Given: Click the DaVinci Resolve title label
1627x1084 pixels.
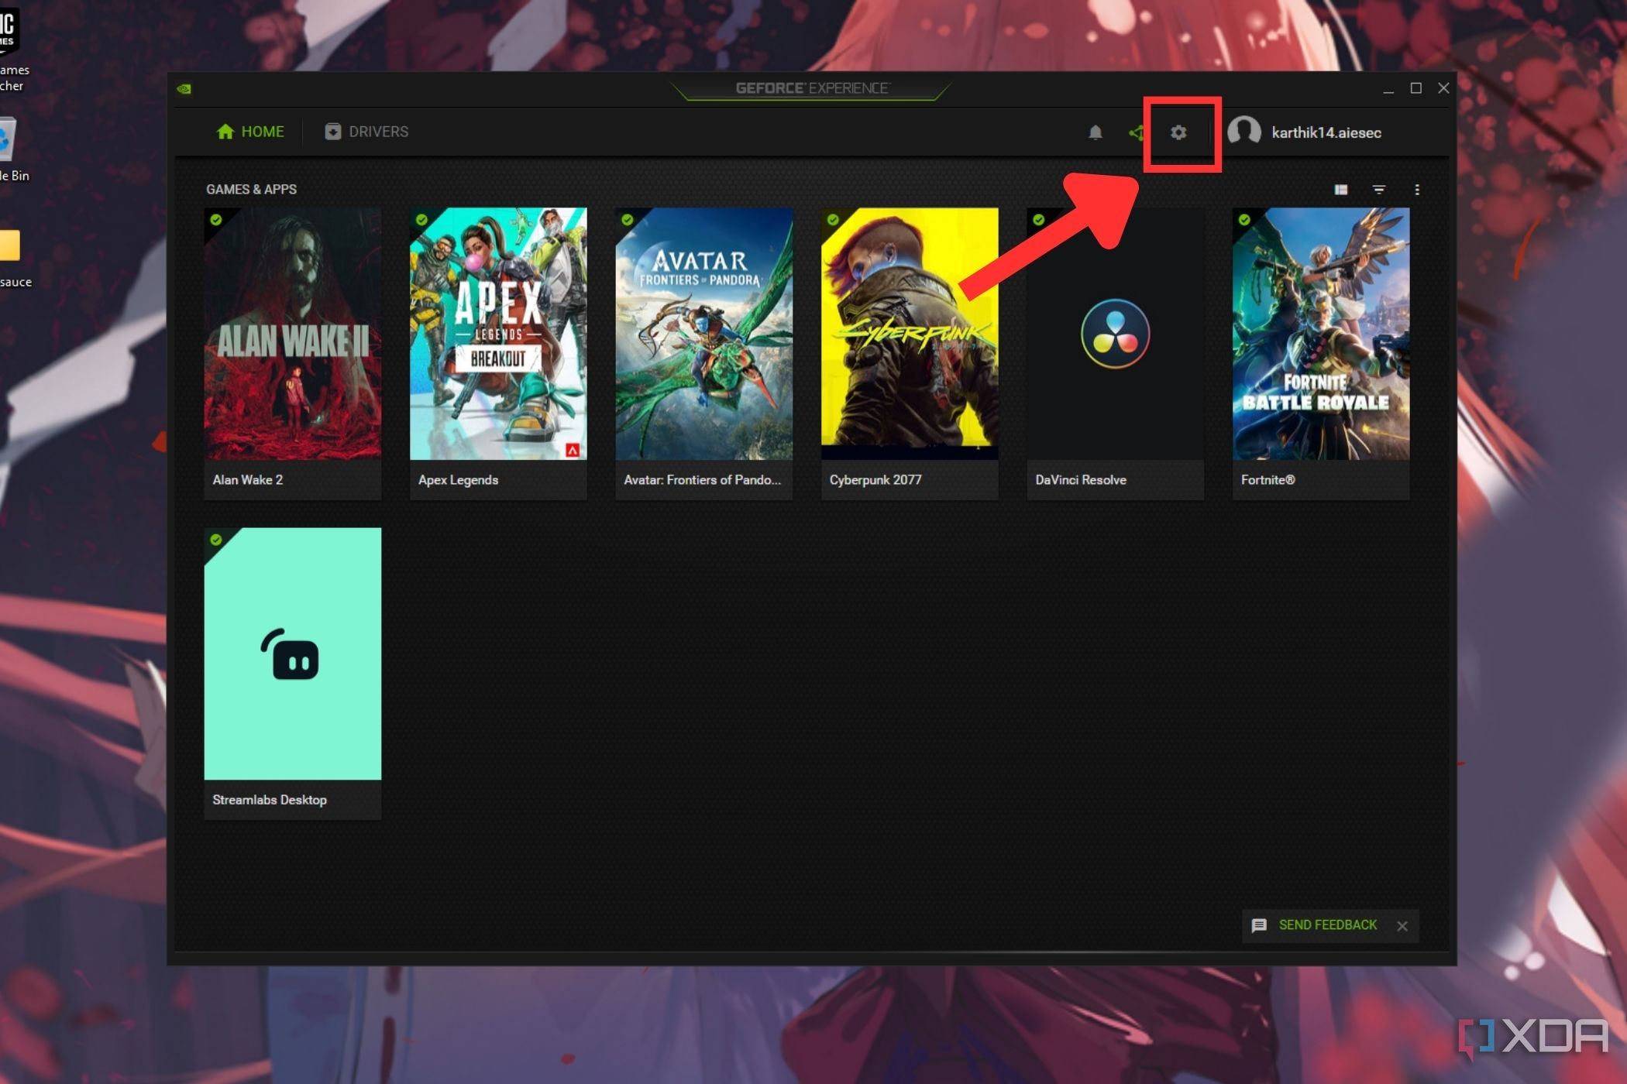Looking at the screenshot, I should (x=1081, y=480).
